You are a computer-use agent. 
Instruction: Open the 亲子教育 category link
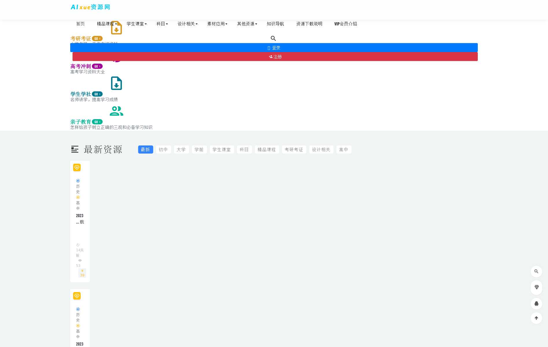click(81, 122)
